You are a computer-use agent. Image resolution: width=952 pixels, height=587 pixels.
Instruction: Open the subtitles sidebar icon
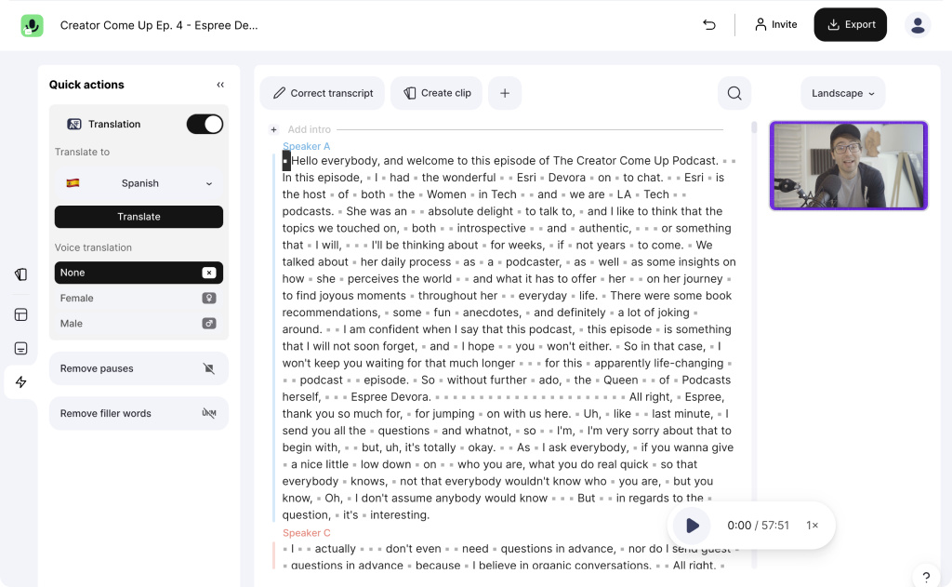(x=20, y=348)
